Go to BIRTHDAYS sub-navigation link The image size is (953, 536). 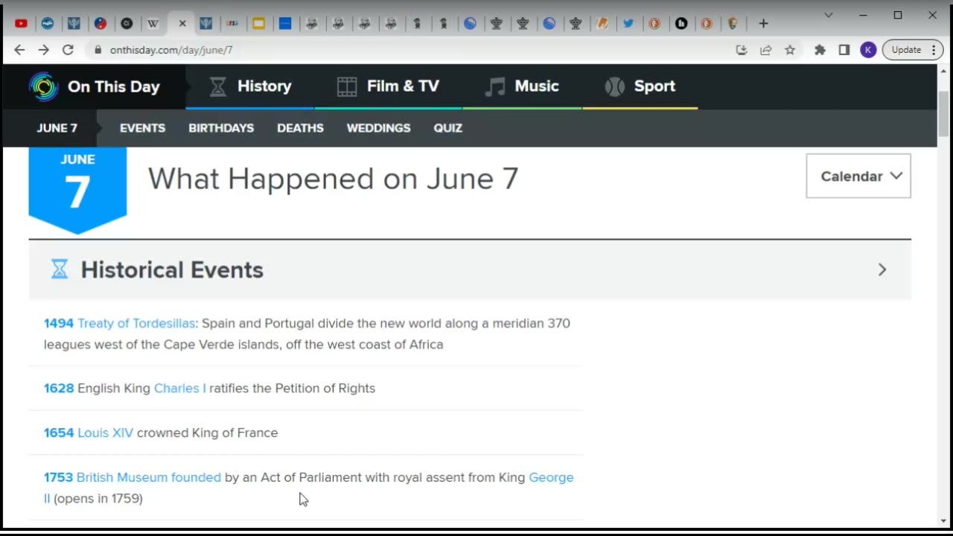(221, 128)
